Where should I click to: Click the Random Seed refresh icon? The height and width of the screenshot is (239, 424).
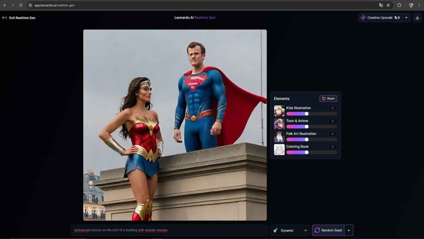coord(317,230)
